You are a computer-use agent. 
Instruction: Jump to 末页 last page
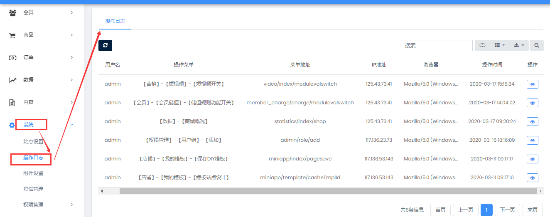pos(532,210)
